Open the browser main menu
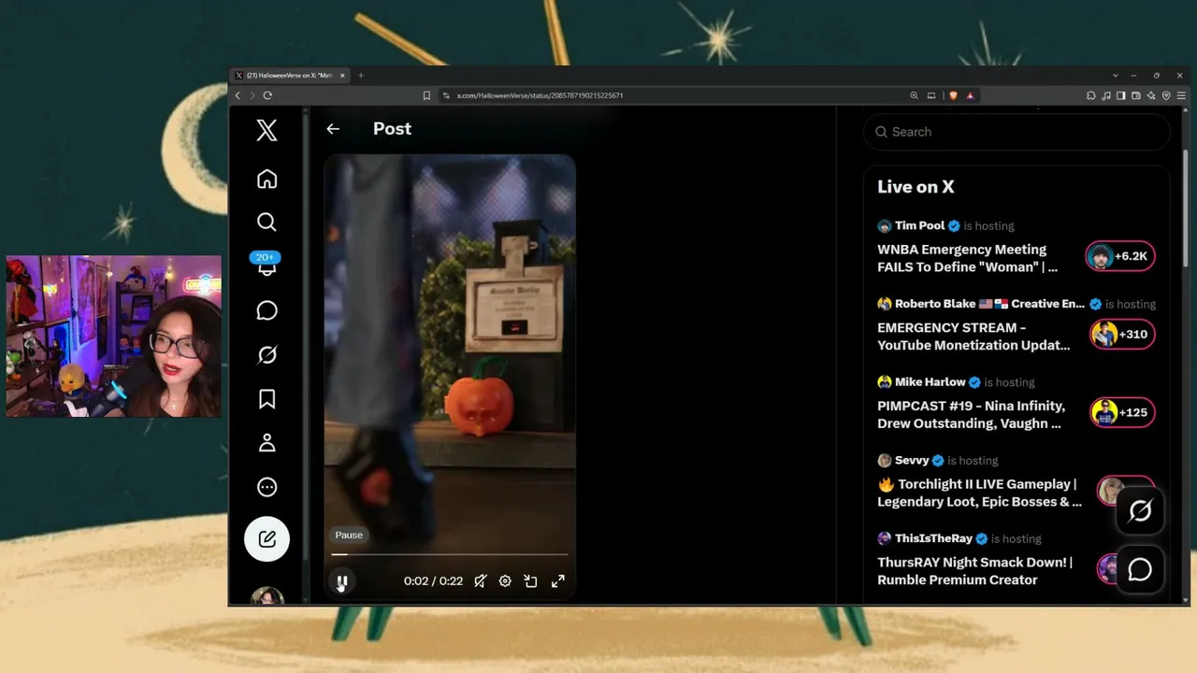1197x673 pixels. click(x=1182, y=95)
